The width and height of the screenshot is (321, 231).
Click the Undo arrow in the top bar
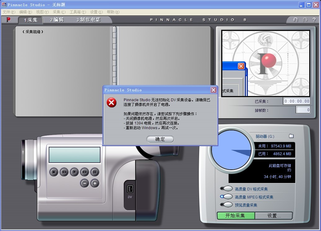[295, 20]
